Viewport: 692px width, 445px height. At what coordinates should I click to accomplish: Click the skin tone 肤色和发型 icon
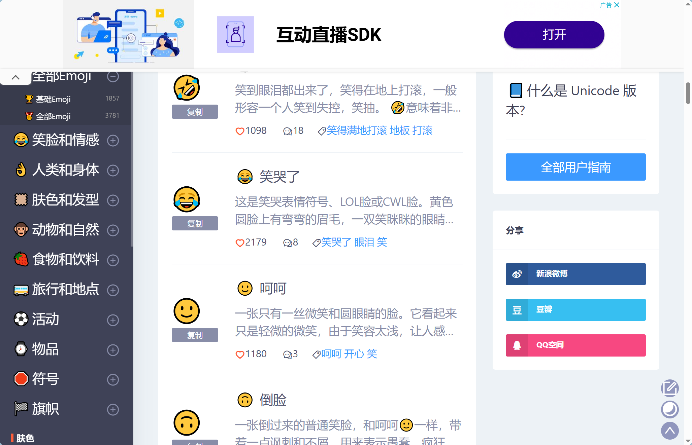pos(21,200)
